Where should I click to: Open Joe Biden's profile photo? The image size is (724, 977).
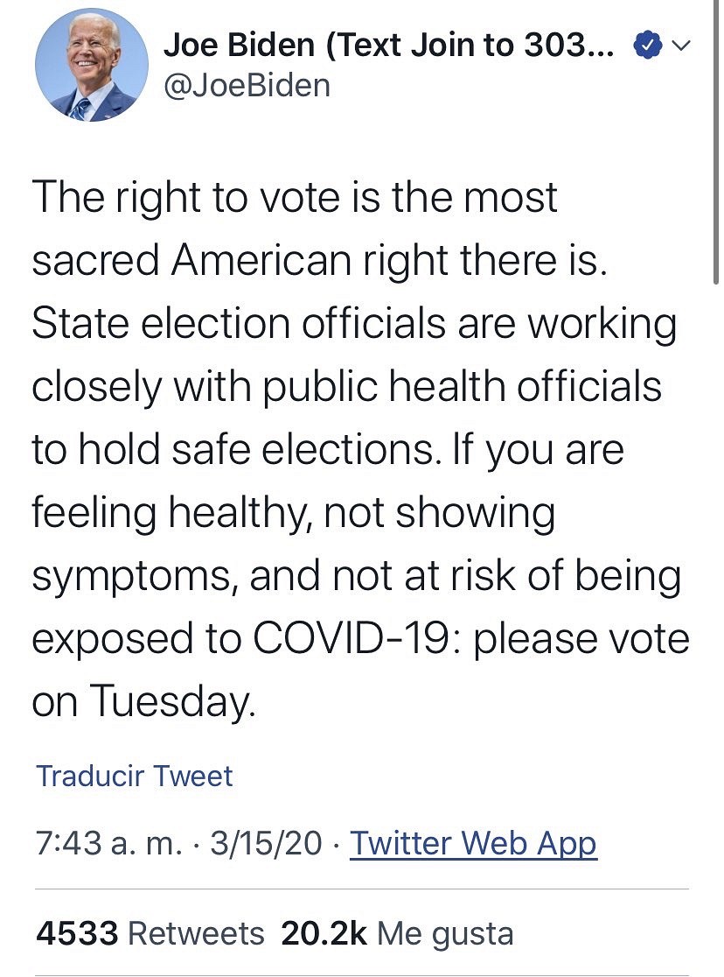pos(91,67)
